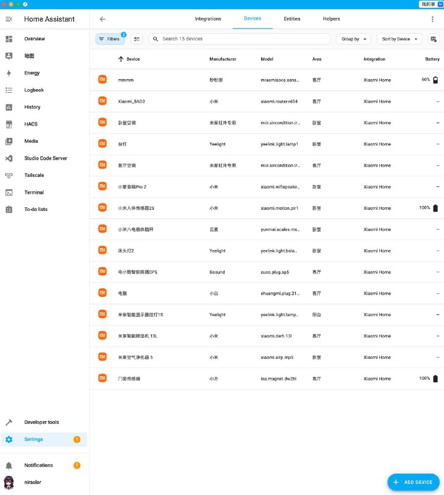Image resolution: width=444 pixels, height=495 pixels.
Task: Collapse the sidebar with the menu icon
Action: coord(9,19)
